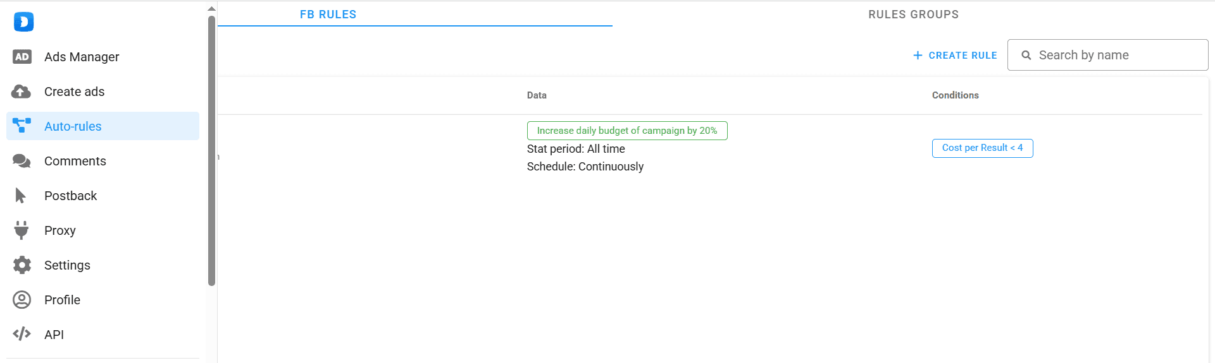Click the Auto-rules flow icon
Image resolution: width=1215 pixels, height=363 pixels.
(22, 126)
